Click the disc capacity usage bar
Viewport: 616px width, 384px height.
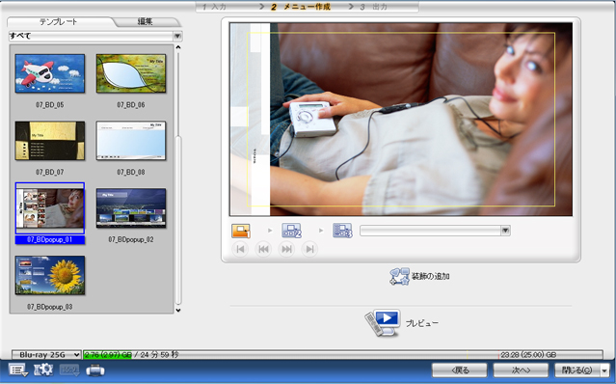click(x=343, y=355)
